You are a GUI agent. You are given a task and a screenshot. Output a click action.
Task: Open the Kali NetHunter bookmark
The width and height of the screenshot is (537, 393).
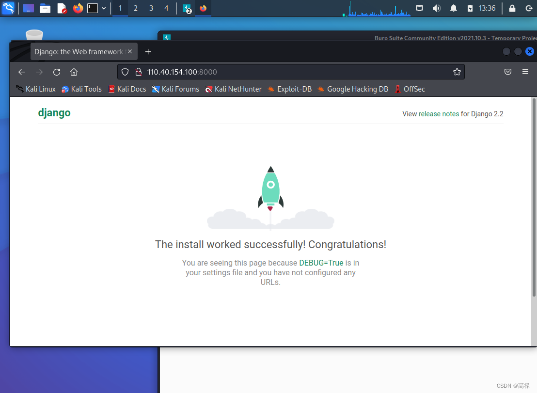(233, 89)
